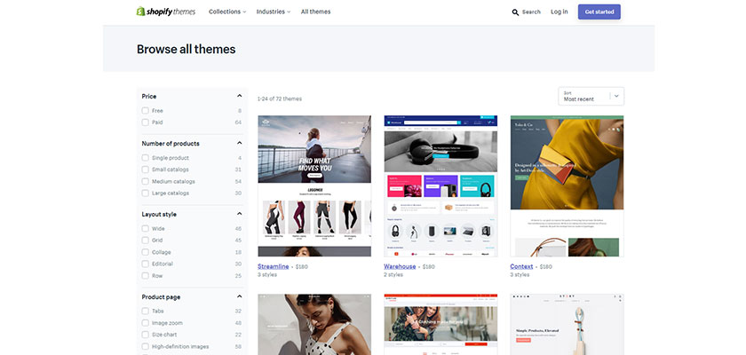746x355 pixels.
Task: Select the Collage layout checkbox
Action: (145, 252)
